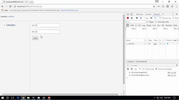Click the Add button

click(x=35, y=38)
